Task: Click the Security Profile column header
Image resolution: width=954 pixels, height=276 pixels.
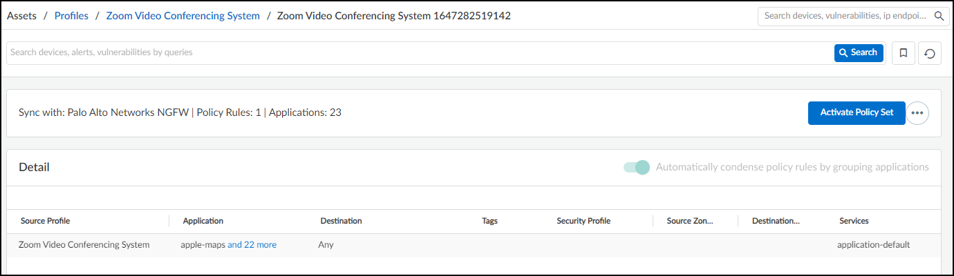Action: coord(583,221)
